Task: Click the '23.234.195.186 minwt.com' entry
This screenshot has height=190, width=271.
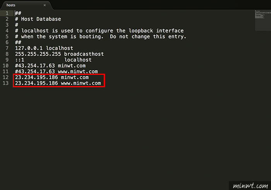Action: point(52,77)
